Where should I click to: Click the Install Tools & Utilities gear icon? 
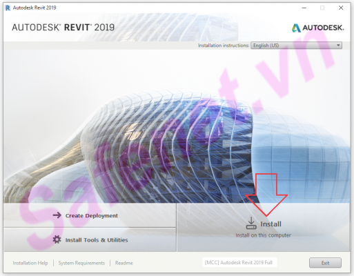coord(57,239)
